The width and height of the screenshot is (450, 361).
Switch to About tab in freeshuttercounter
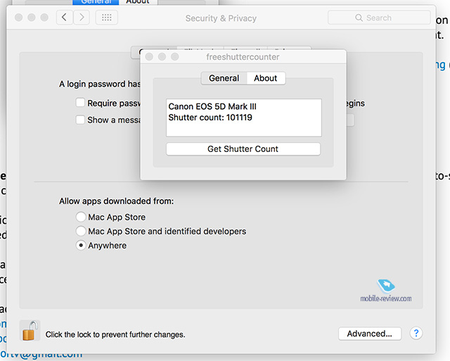266,78
